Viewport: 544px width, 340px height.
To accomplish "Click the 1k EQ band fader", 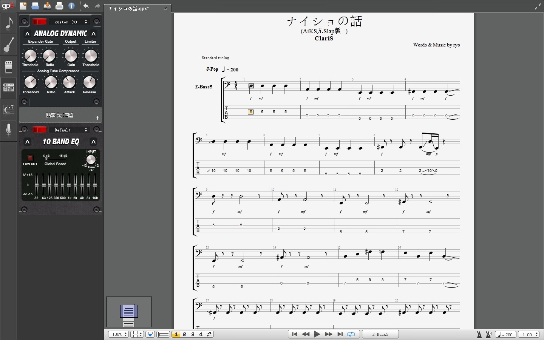I will point(69,184).
